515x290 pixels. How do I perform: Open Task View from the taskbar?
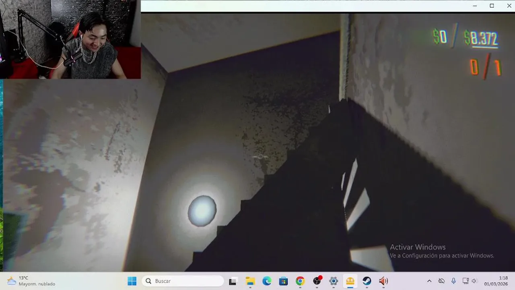[233, 281]
